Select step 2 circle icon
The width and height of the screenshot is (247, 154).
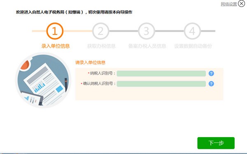click(x=101, y=31)
